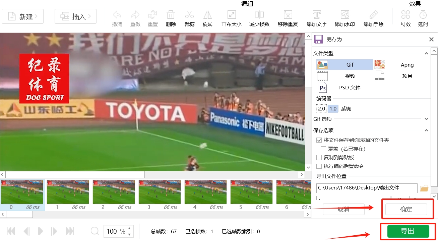Play the animation
The height and width of the screenshot is (244, 438).
40,231
